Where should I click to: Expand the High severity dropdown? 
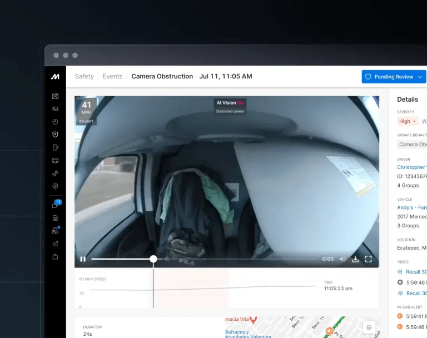(408, 121)
